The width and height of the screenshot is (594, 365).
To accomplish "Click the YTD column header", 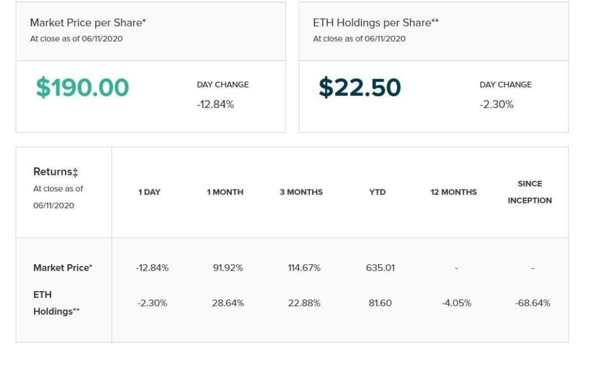I will coord(377,192).
